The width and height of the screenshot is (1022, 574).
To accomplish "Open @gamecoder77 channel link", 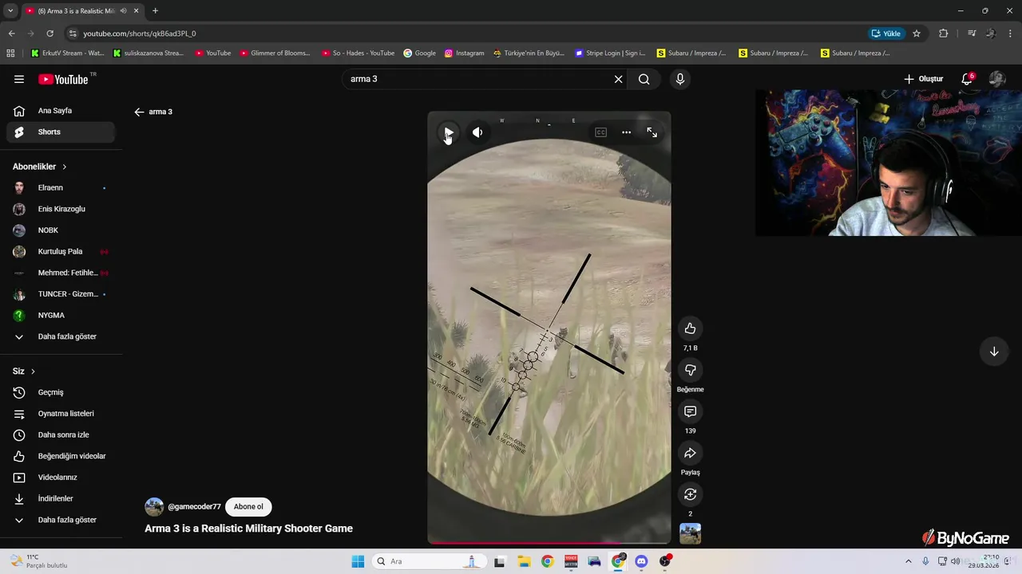I will coord(194,507).
